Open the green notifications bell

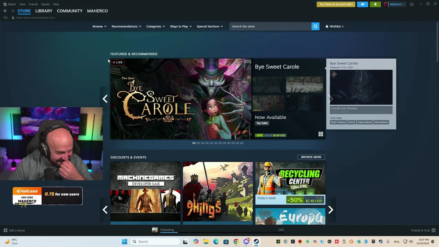pyautogui.click(x=375, y=4)
